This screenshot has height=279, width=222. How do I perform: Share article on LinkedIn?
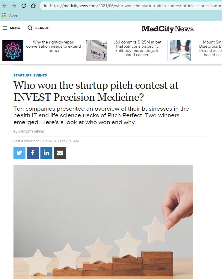[x=46, y=153]
